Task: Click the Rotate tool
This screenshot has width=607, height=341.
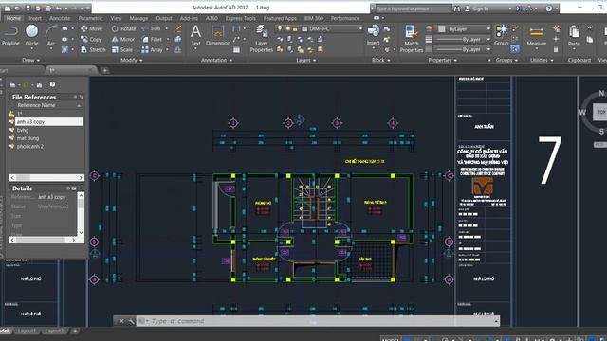Action: [x=123, y=28]
